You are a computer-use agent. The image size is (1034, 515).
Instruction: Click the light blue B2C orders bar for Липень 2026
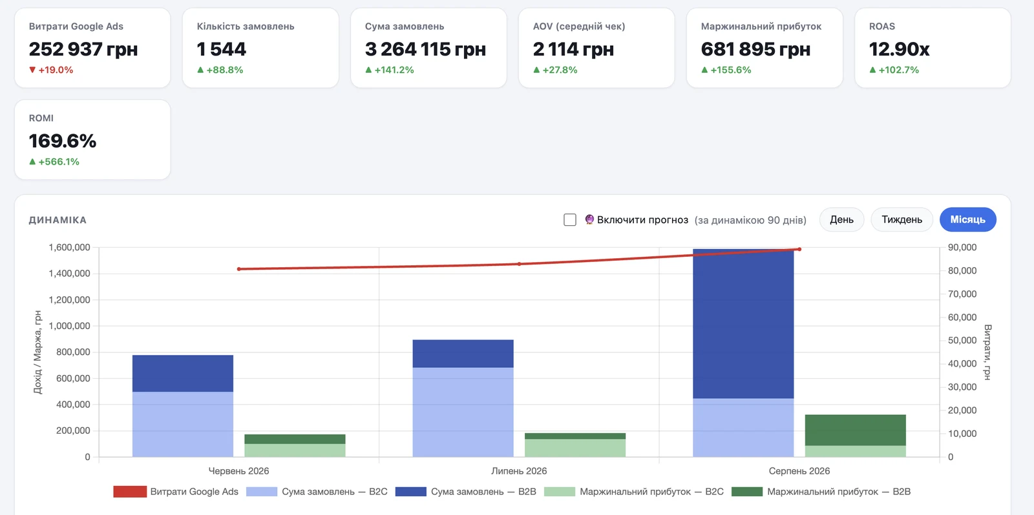point(463,412)
